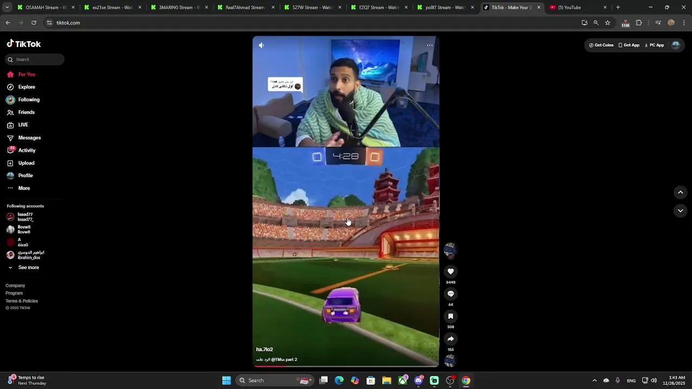Open the Windows Start menu
This screenshot has width=692, height=389.
[x=227, y=380]
